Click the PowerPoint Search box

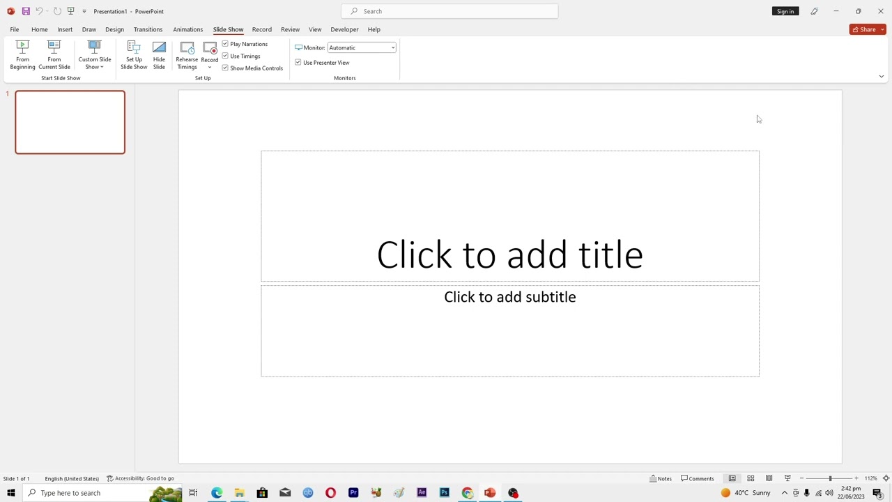pos(449,11)
